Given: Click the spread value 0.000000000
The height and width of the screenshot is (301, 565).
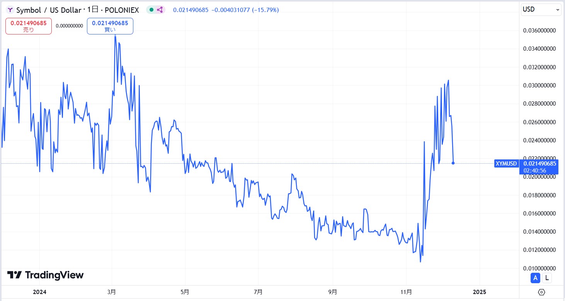Looking at the screenshot, I should pyautogui.click(x=69, y=26).
